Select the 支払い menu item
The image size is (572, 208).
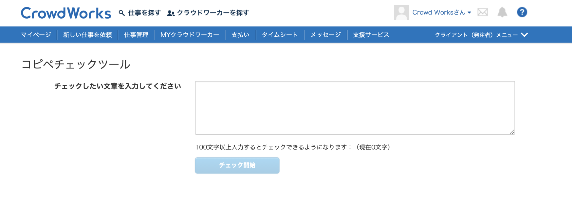(240, 35)
